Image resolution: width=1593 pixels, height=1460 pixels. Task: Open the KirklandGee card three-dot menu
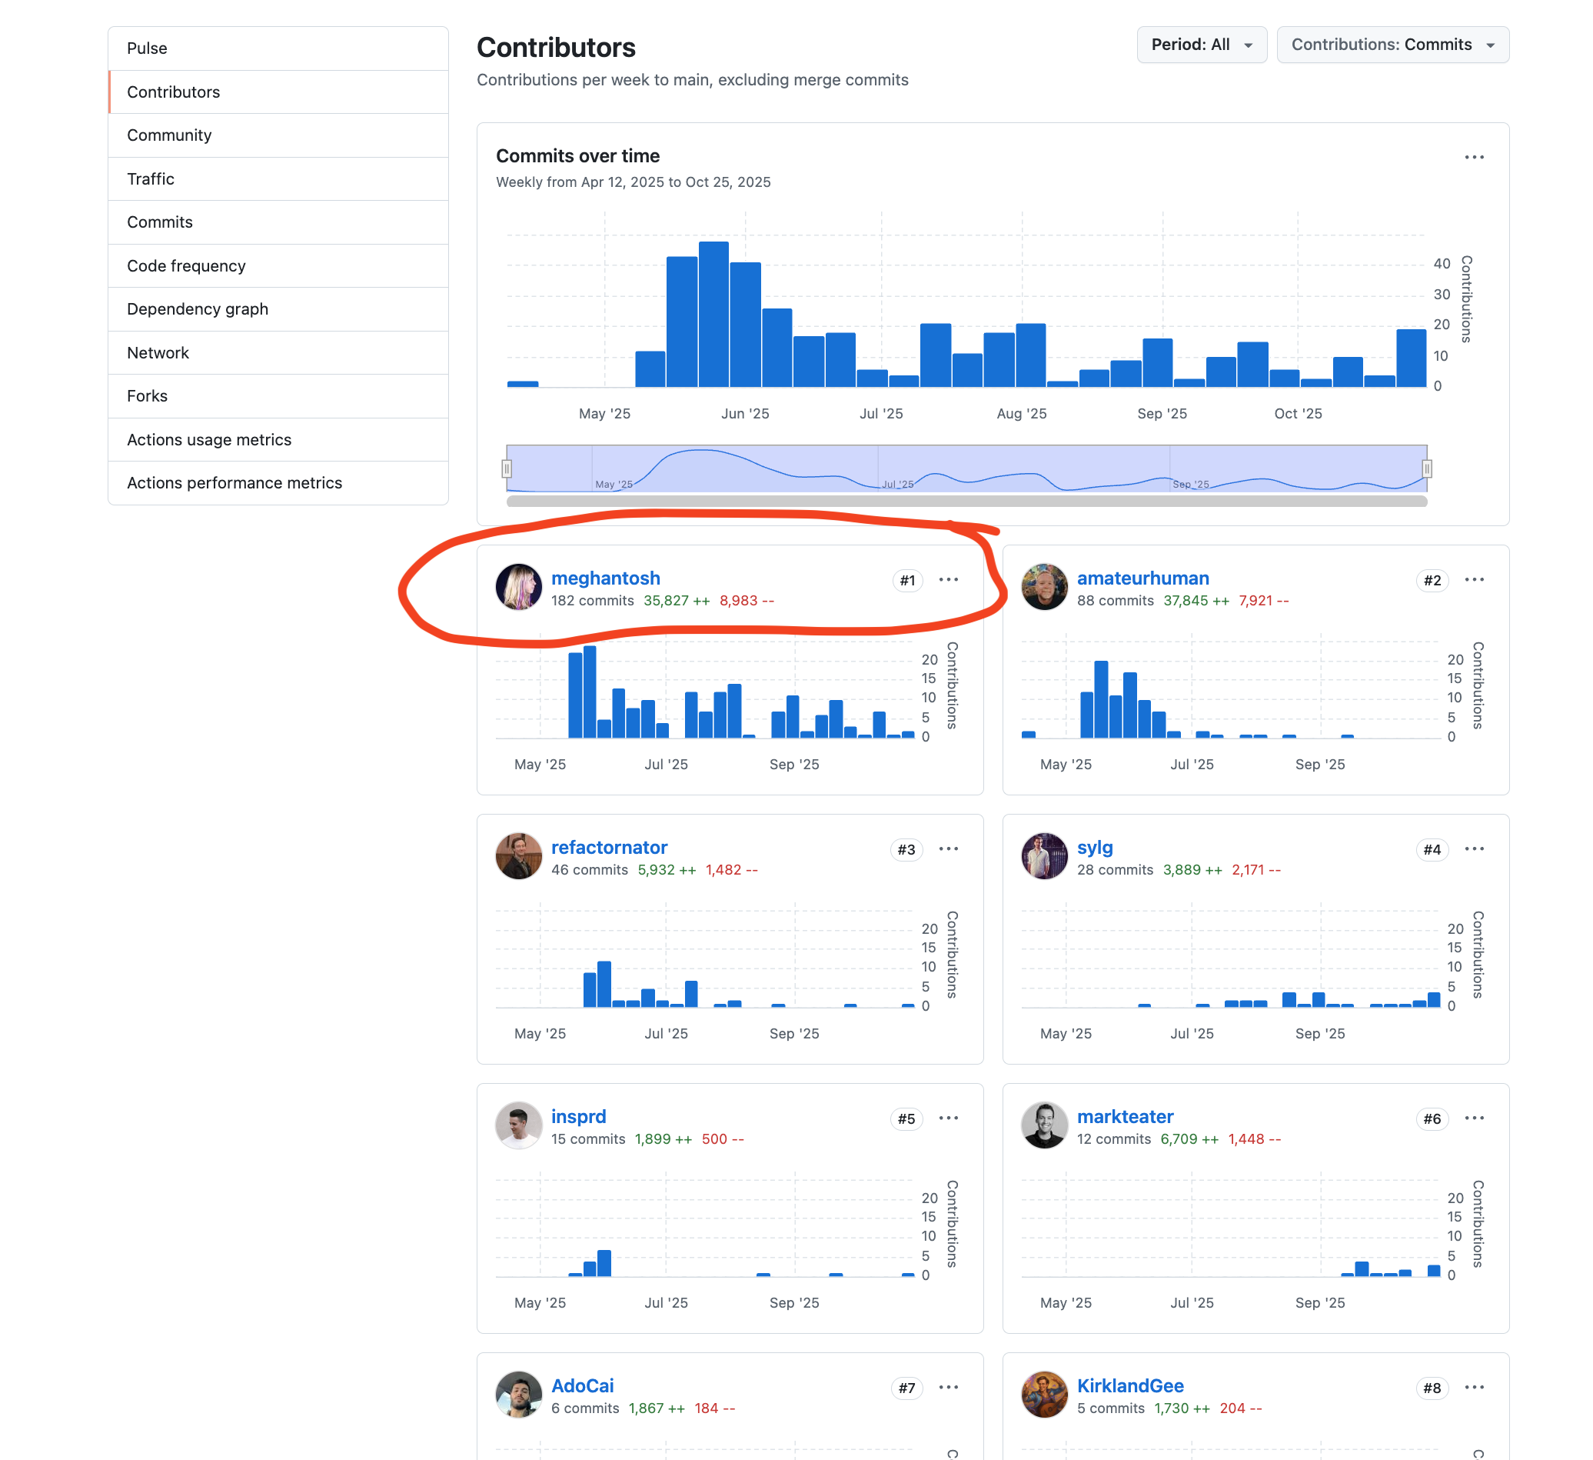1474,1387
